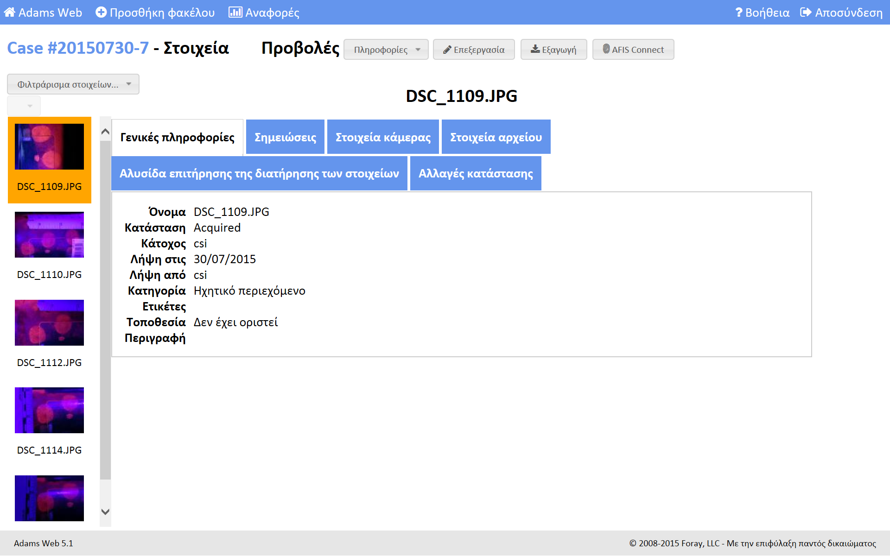The width and height of the screenshot is (890, 556).
Task: Switch to the Σημειώσεις tab
Action: [x=285, y=137]
